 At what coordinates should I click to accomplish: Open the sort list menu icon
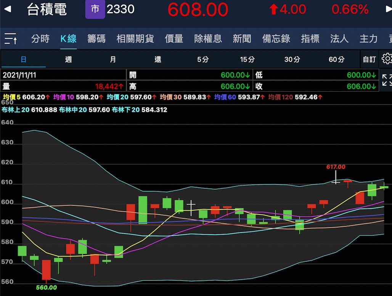(x=10, y=39)
